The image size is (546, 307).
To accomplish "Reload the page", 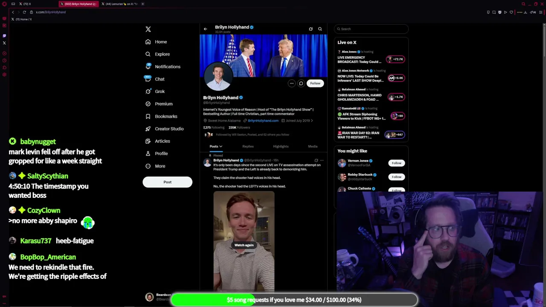I will click(x=24, y=12).
